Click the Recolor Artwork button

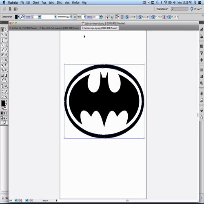(x=112, y=17)
